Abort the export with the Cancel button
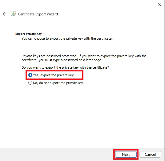The height and width of the screenshot is (161, 165). [150, 155]
